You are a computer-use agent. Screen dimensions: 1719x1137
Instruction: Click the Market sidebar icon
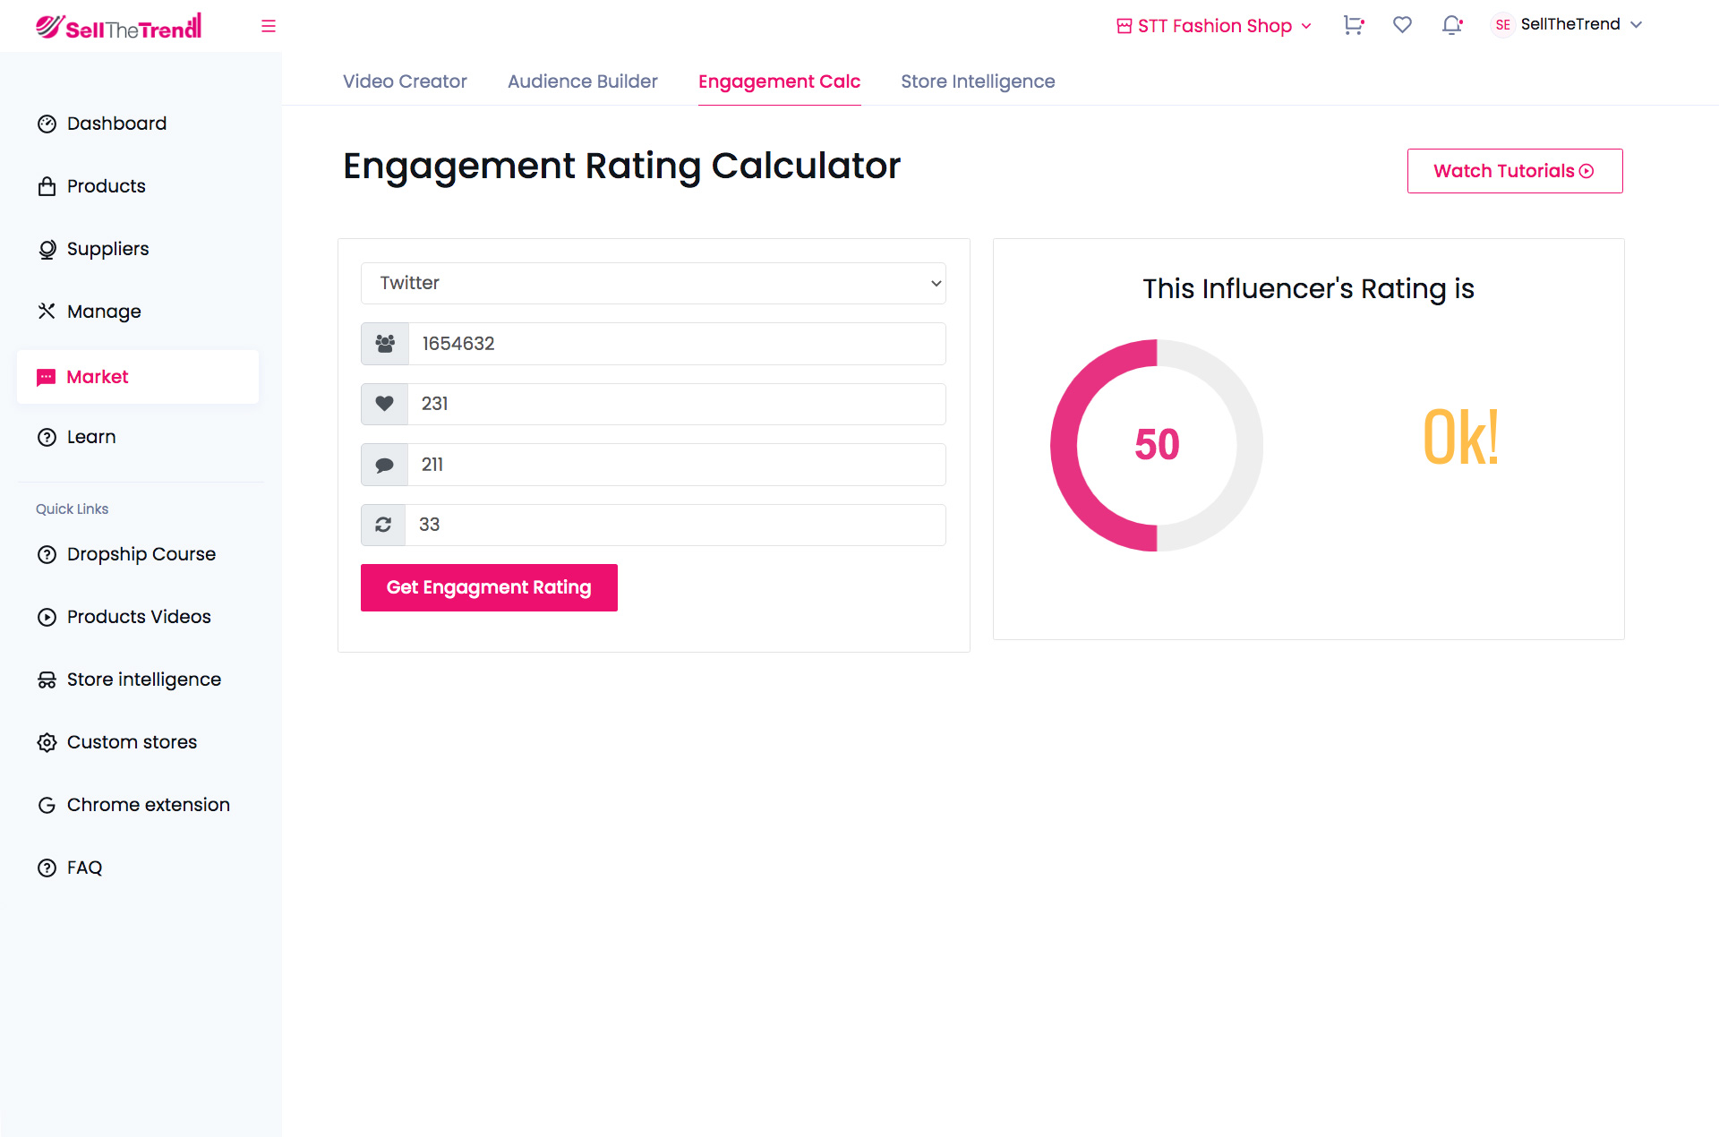click(46, 376)
